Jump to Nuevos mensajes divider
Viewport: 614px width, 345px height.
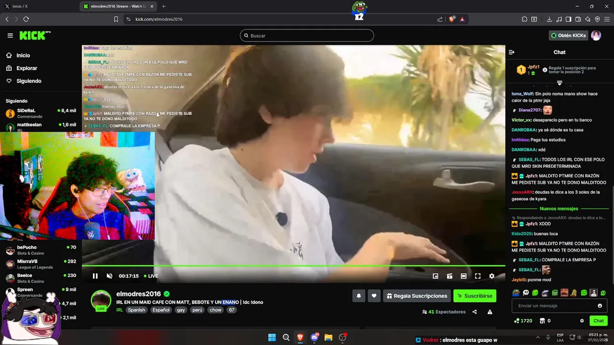[559, 209]
